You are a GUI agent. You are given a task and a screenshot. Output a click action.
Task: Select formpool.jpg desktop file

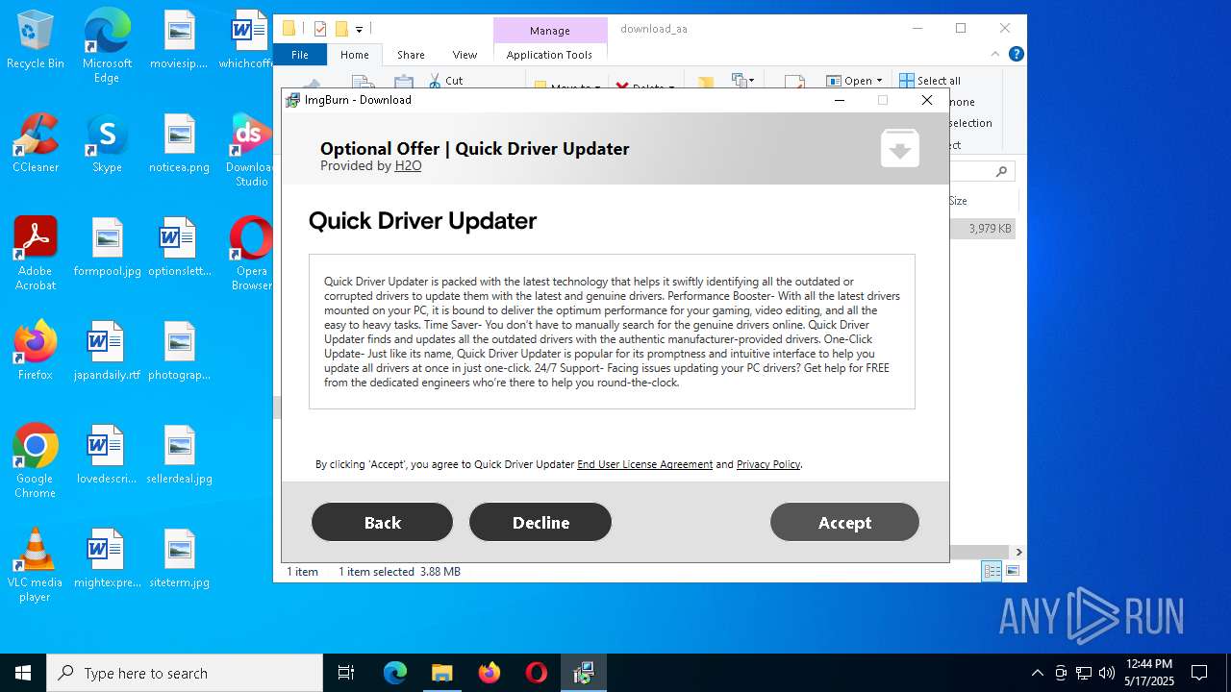point(107,248)
